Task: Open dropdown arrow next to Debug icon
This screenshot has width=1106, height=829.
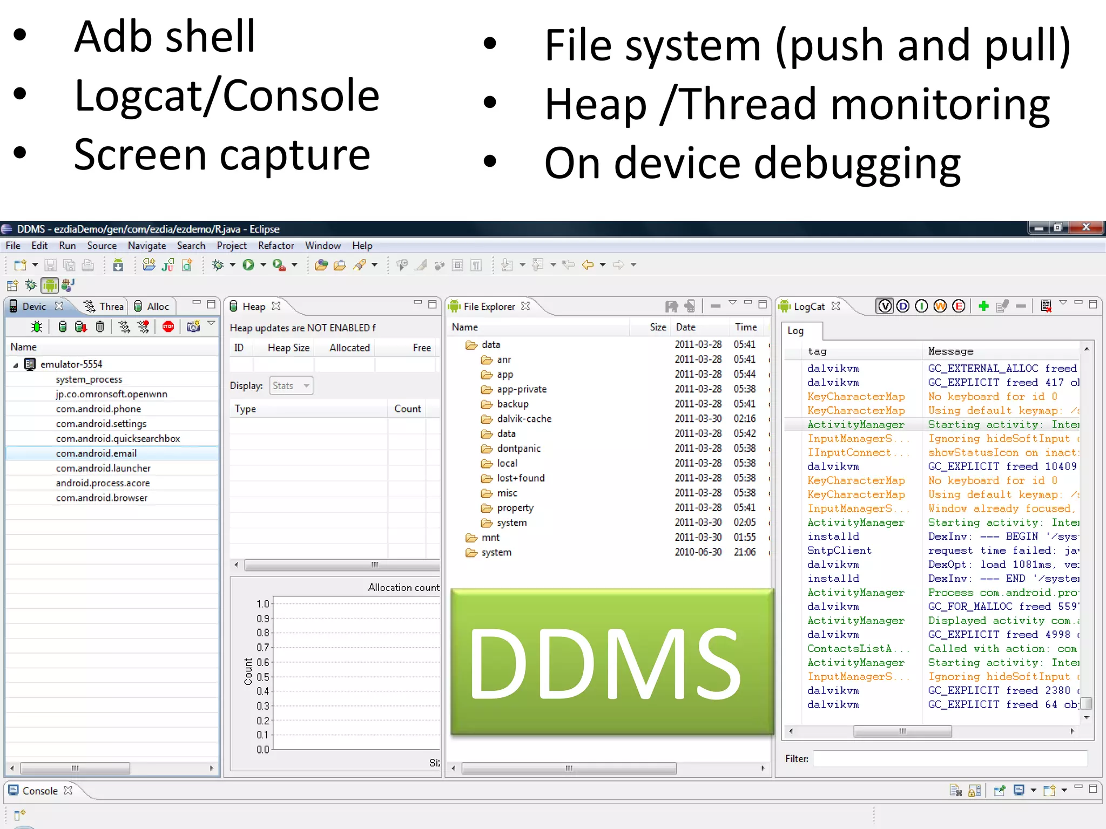Action: pyautogui.click(x=233, y=265)
